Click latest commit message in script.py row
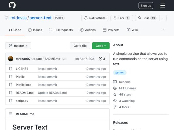This screenshot has height=130, width=174. pyautogui.click(x=47, y=101)
